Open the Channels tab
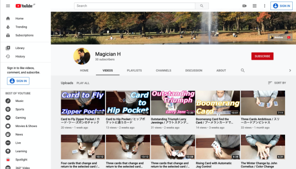 [x=164, y=70]
